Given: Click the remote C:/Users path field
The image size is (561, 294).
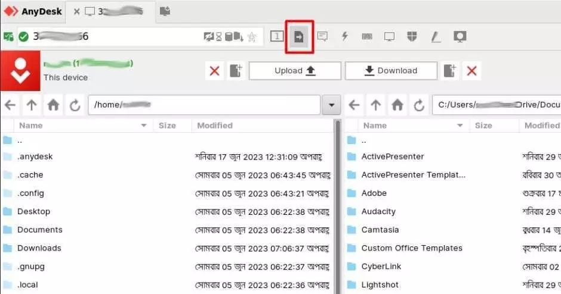Looking at the screenshot, I should (497, 105).
